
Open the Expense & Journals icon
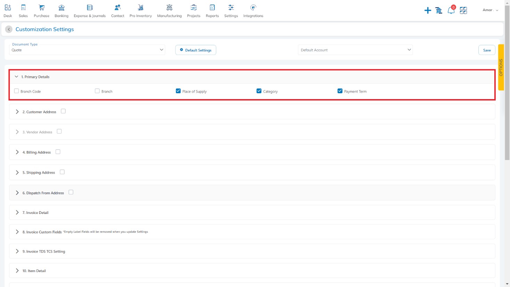coord(90,8)
